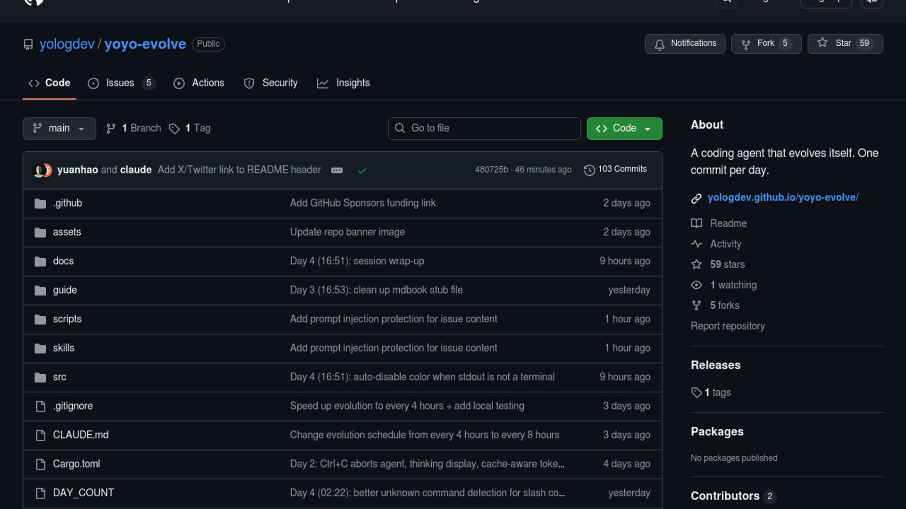
Task: Open the 1 watching eye link
Action: pos(733,285)
